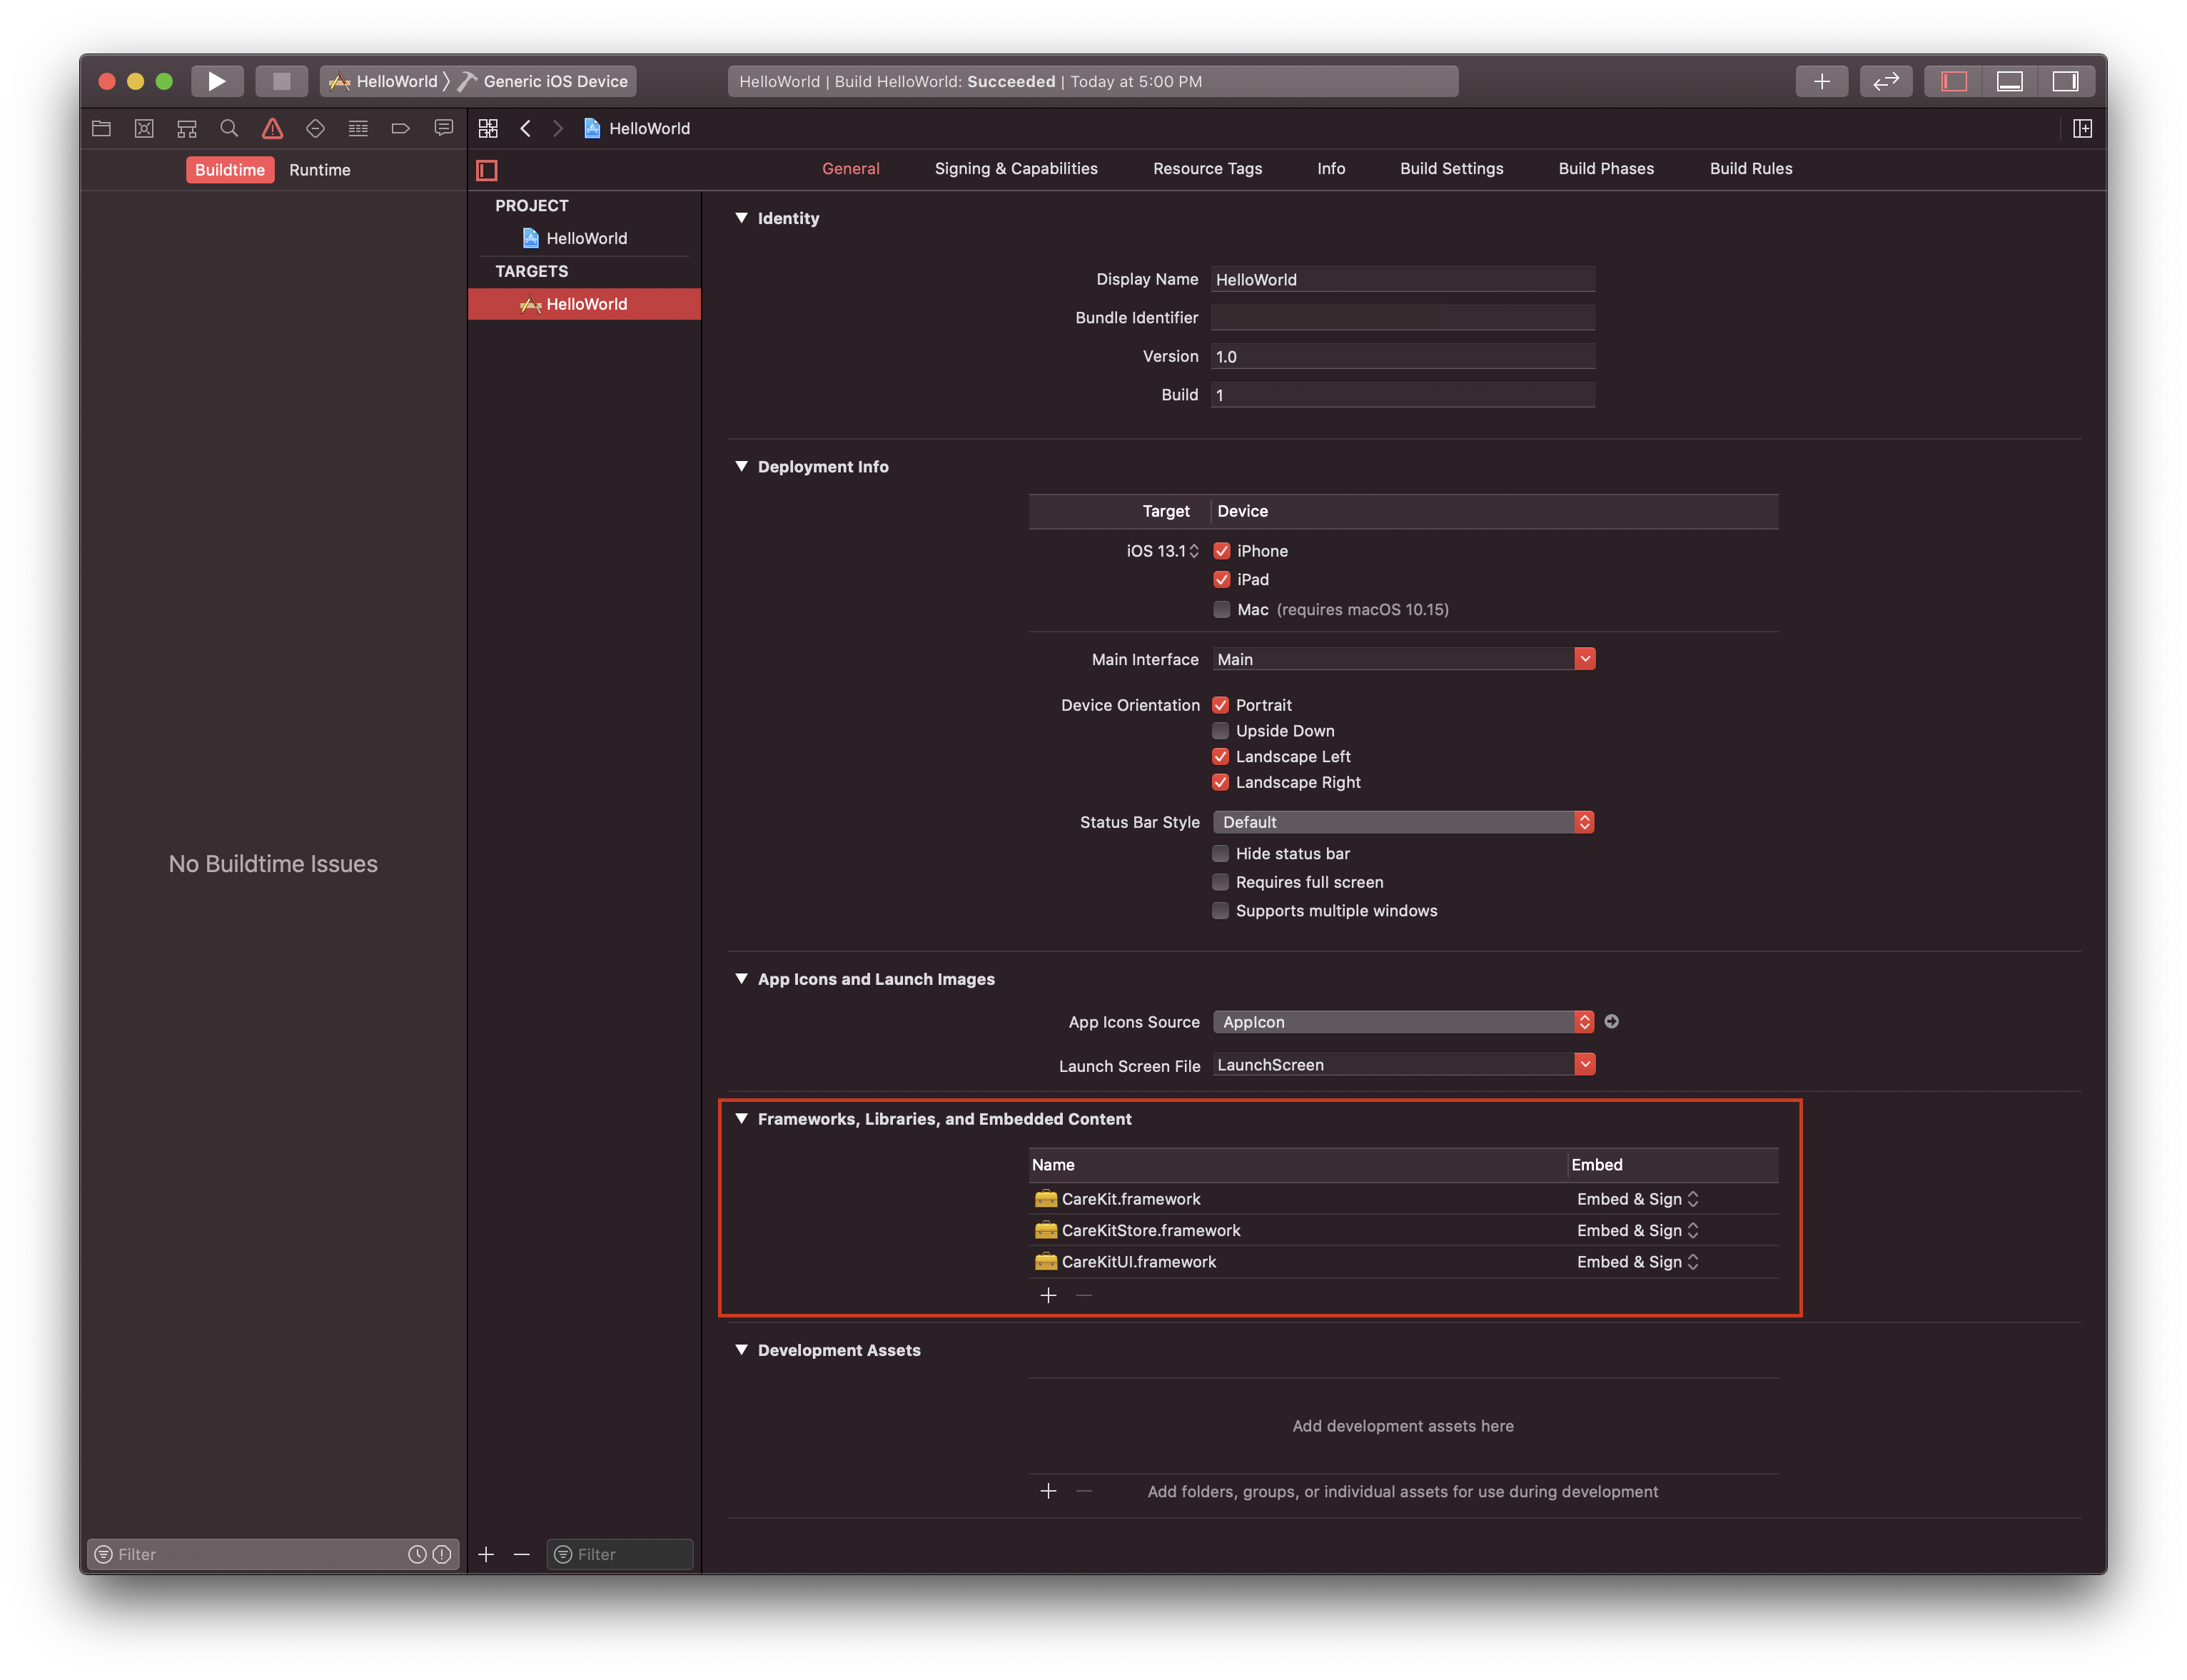This screenshot has width=2187, height=1680.
Task: Show the debug navigator
Action: point(358,128)
